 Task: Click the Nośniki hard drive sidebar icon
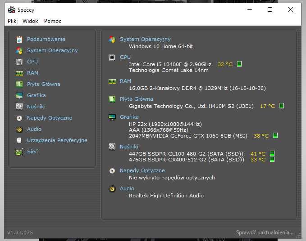[x=19, y=107]
